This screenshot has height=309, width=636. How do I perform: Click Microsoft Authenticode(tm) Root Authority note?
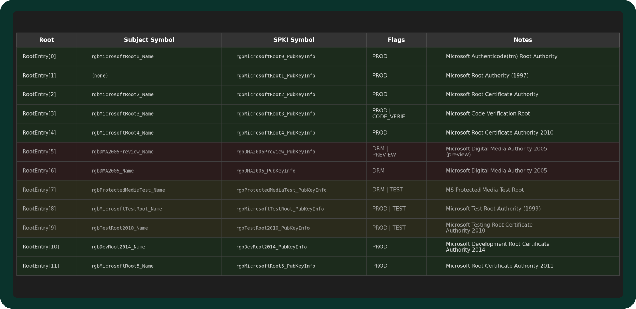click(501, 56)
